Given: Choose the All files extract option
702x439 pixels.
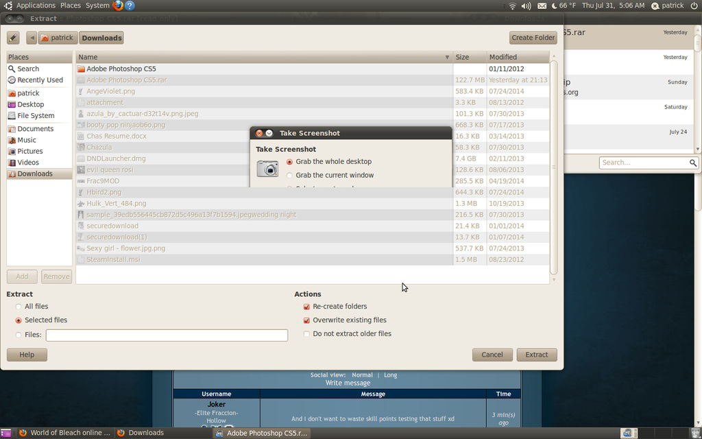Looking at the screenshot, I should click(19, 307).
